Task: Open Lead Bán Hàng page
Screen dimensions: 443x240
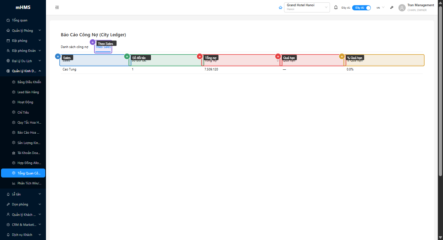Action: click(28, 92)
